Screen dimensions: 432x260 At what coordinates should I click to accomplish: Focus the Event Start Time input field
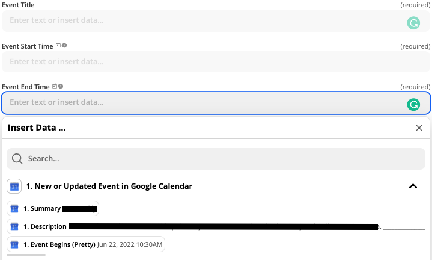pos(216,62)
